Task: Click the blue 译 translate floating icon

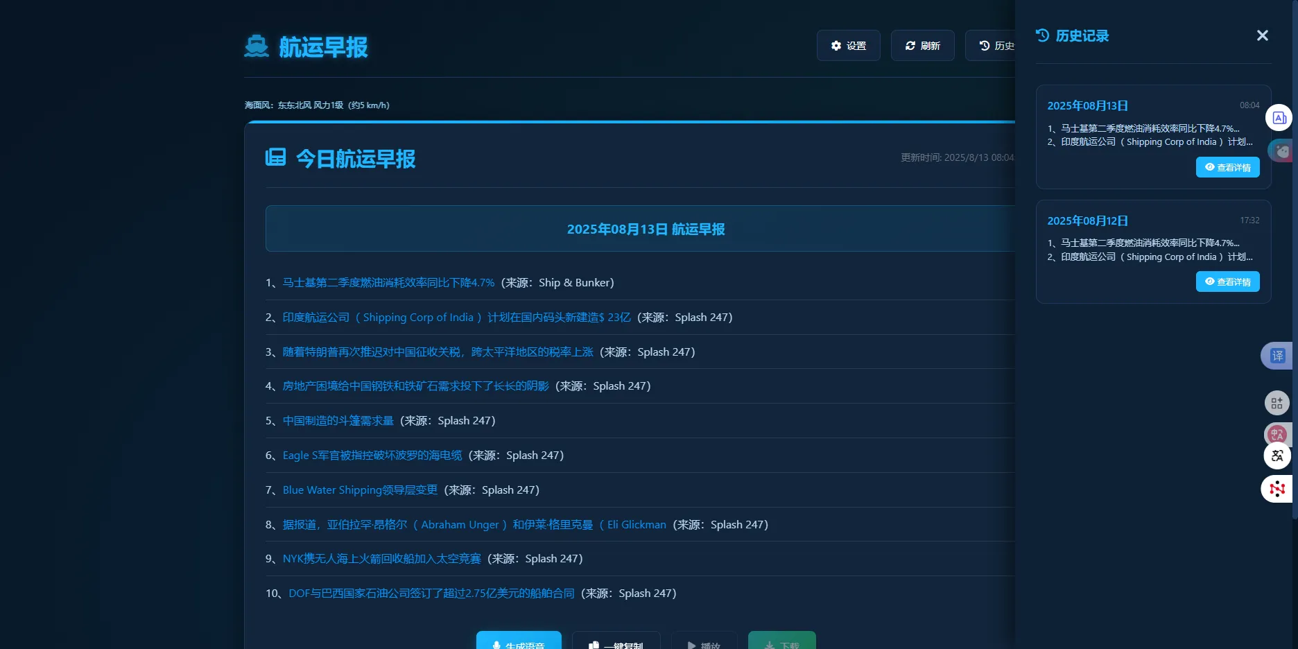Action: pyautogui.click(x=1277, y=356)
